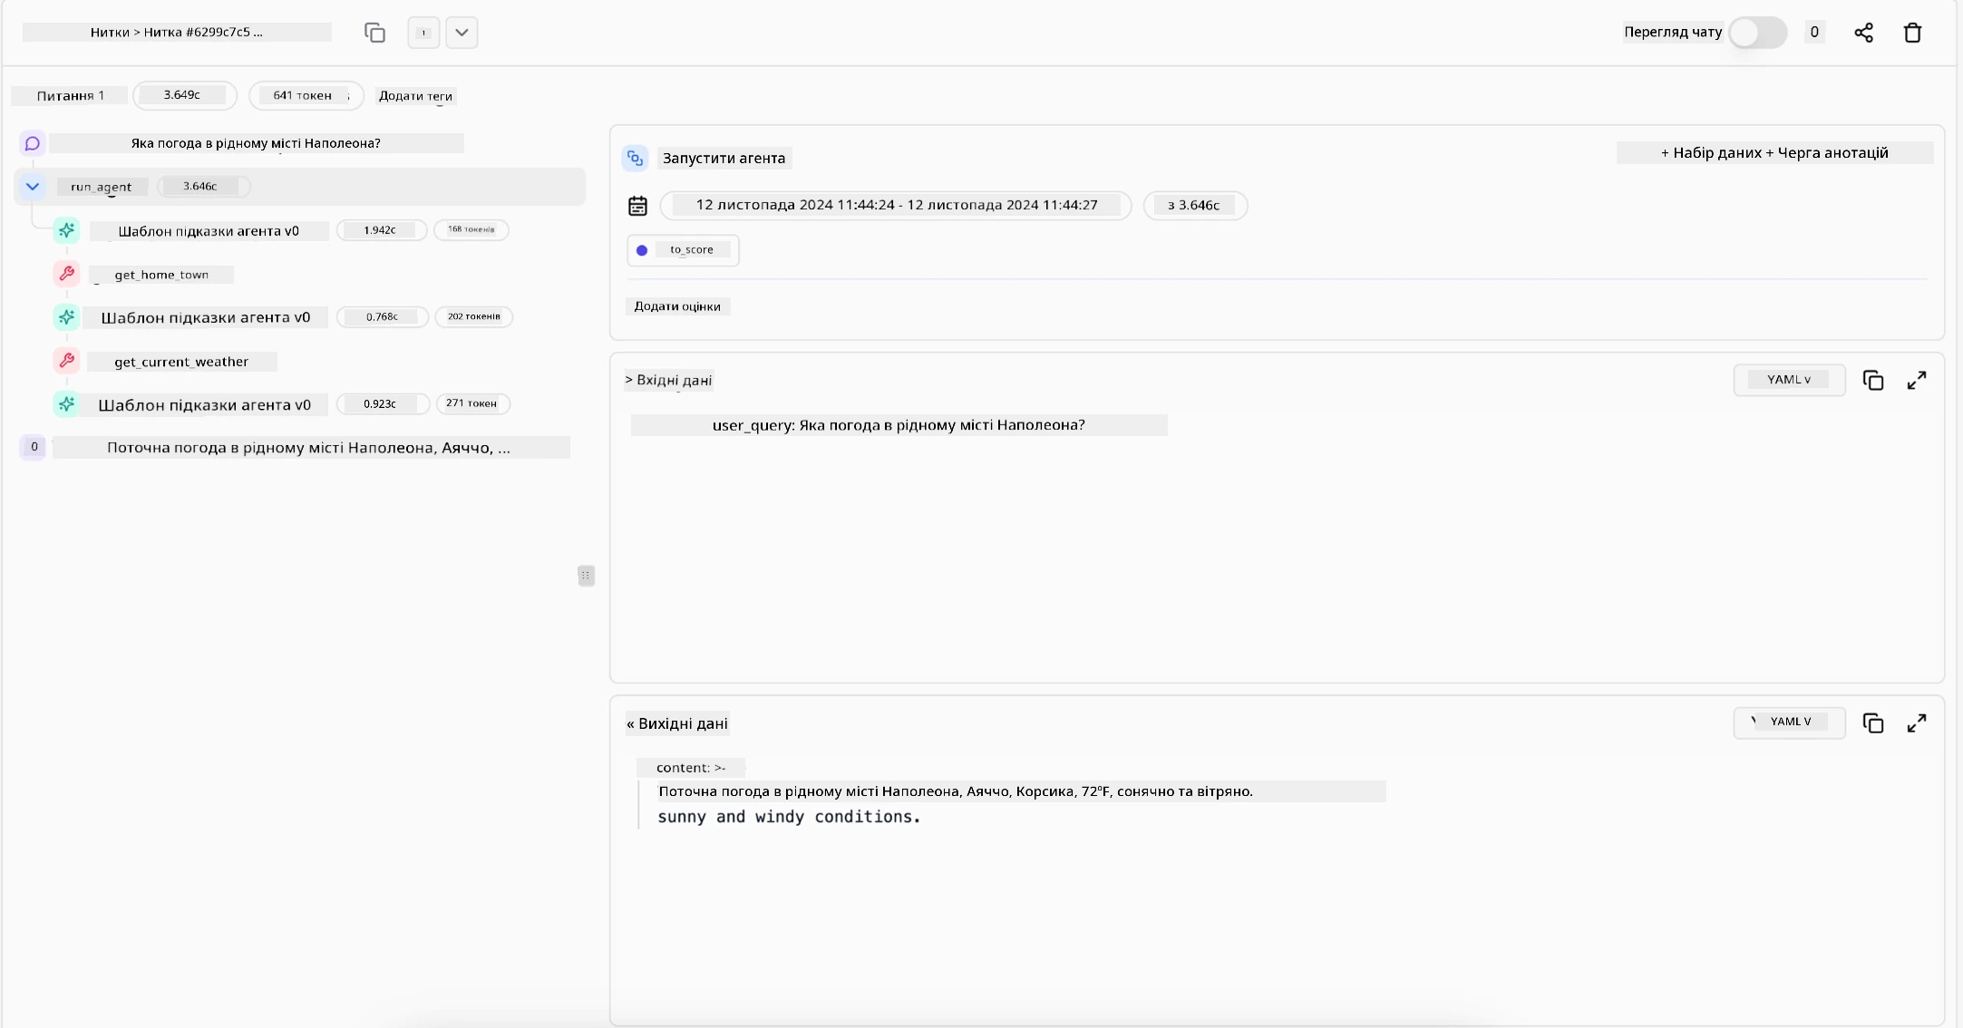
Task: Copy the output data with copy icon
Action: coord(1874,723)
